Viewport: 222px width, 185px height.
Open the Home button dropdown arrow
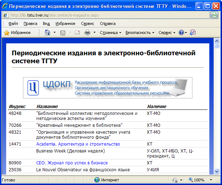pyautogui.click(x=54, y=33)
